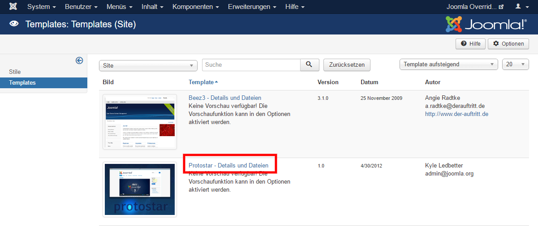Open Beez3 - Details und Dateien link

point(225,98)
